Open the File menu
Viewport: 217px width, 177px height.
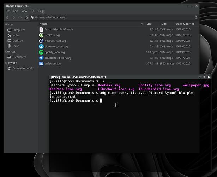7,11
